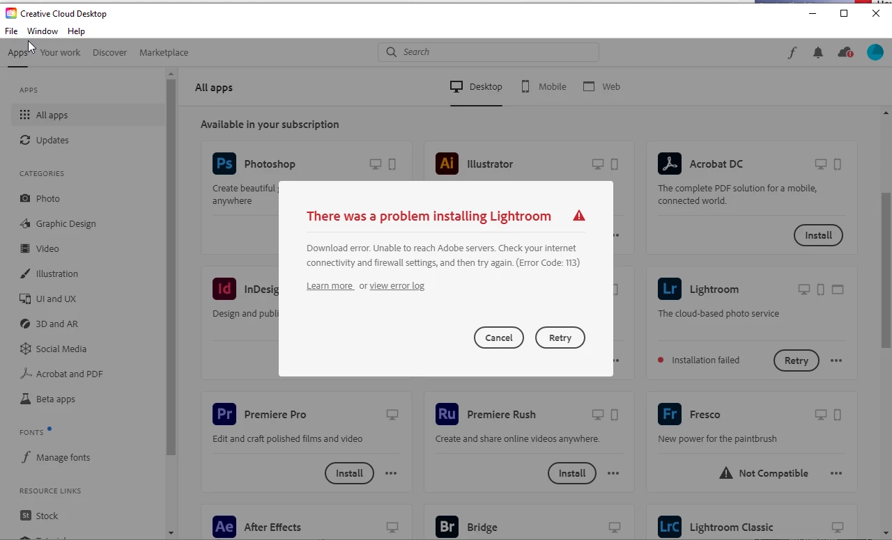892x540 pixels.
Task: Open more options for Premiere Pro
Action: pyautogui.click(x=391, y=473)
